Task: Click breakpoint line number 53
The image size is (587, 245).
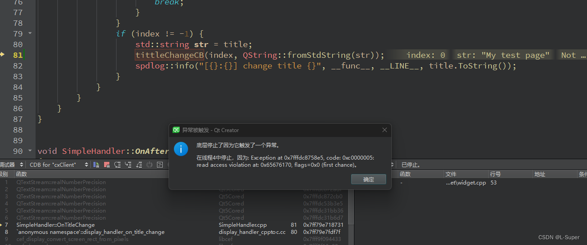Action: [495, 183]
